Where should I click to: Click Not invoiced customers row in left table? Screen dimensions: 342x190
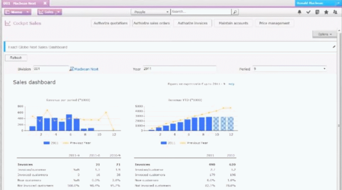coord(69,186)
